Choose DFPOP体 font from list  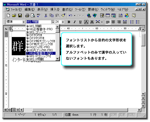(41, 35)
